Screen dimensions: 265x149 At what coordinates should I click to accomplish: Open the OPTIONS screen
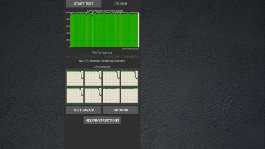pos(120,110)
